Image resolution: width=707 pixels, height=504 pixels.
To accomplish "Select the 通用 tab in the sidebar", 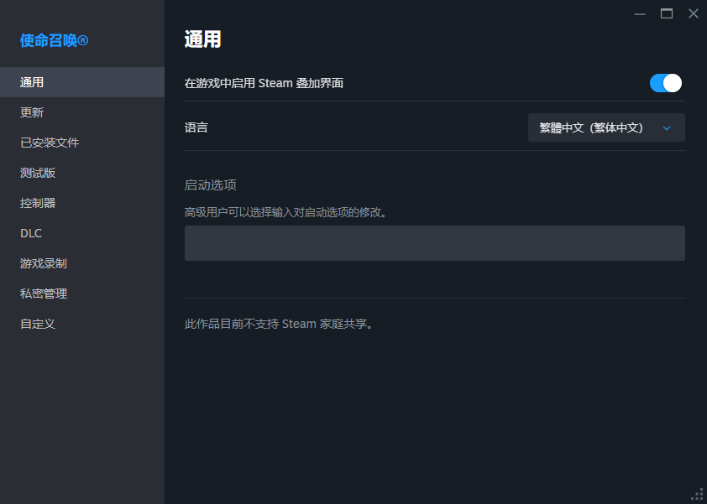I will coord(32,82).
